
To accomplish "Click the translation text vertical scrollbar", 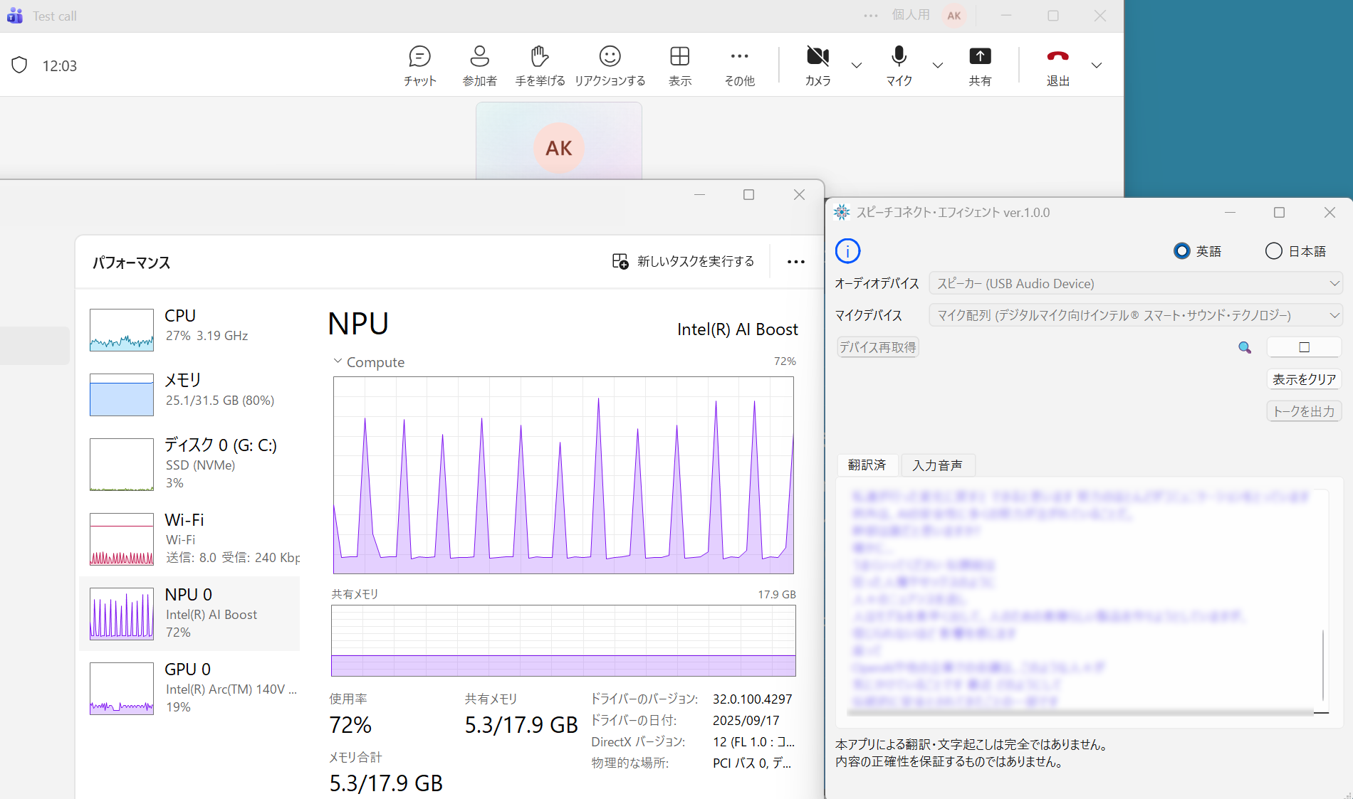I will click(1323, 665).
